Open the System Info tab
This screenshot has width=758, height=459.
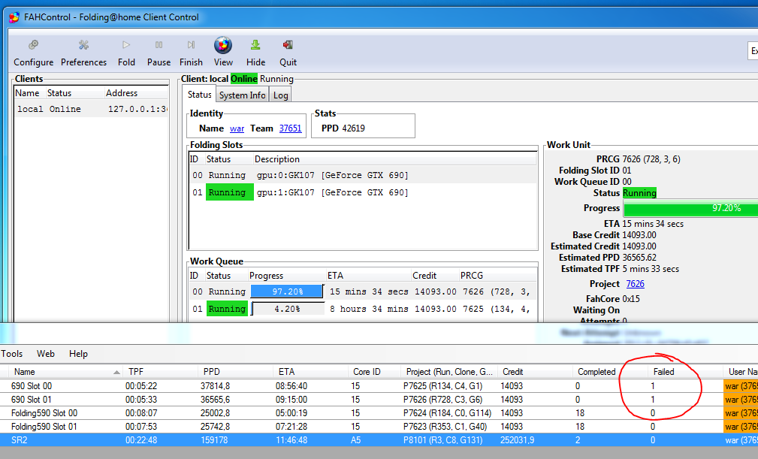242,95
